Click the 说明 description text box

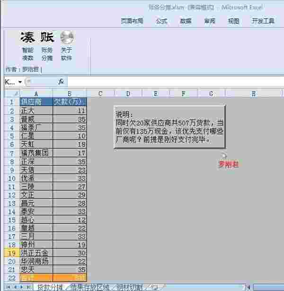[169, 127]
